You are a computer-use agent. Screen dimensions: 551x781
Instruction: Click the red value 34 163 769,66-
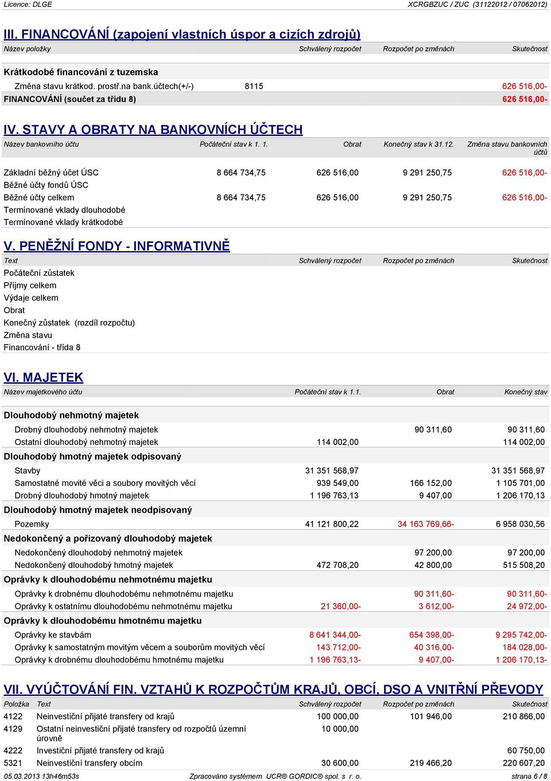tap(426, 524)
